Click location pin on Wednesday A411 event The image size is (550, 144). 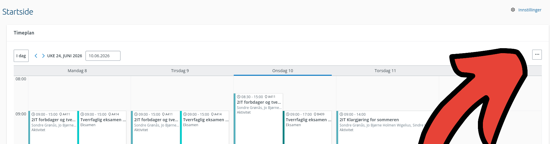(266, 97)
